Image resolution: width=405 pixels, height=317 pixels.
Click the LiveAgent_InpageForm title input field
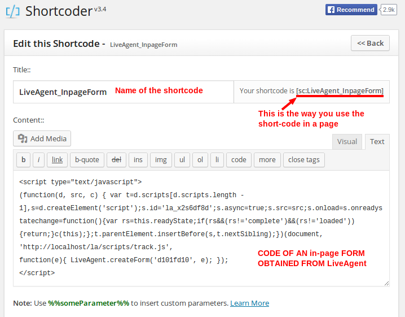tap(124, 92)
